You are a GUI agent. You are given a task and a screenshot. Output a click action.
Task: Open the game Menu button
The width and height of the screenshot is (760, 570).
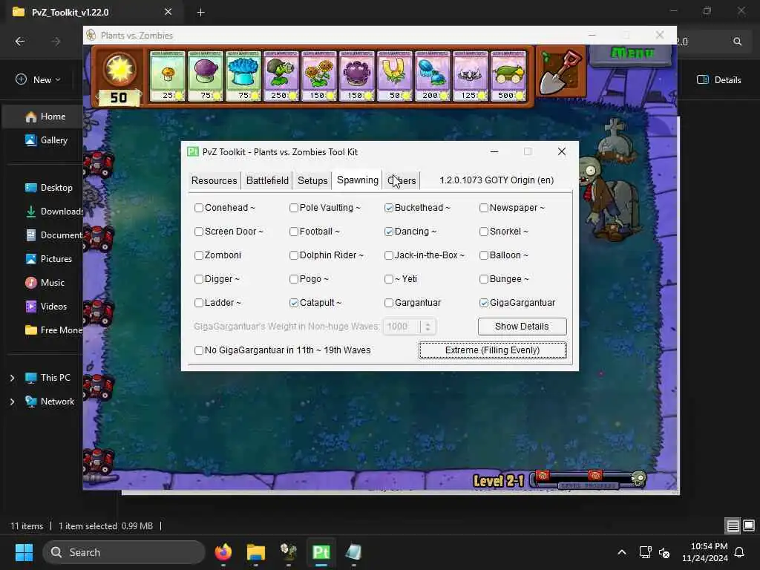click(x=632, y=53)
